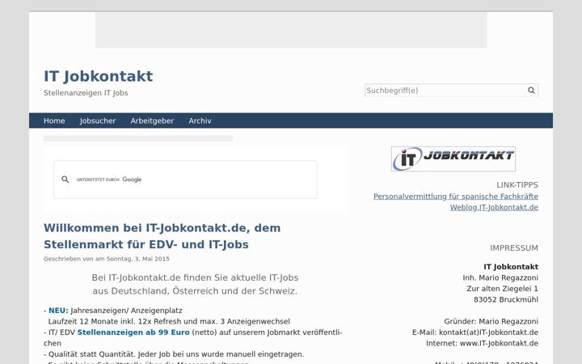Viewport: 582px width, 364px height.
Task: Click the Google search magnifier icon
Action: [65, 180]
